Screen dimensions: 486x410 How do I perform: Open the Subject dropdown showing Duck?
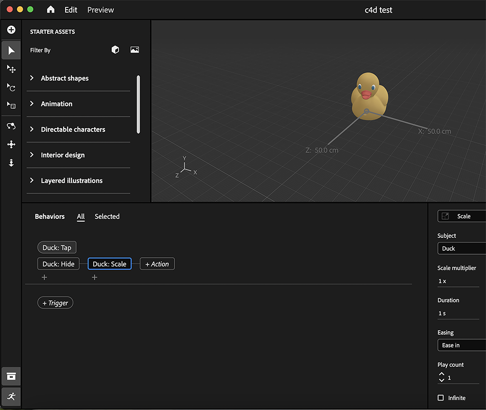coord(461,248)
